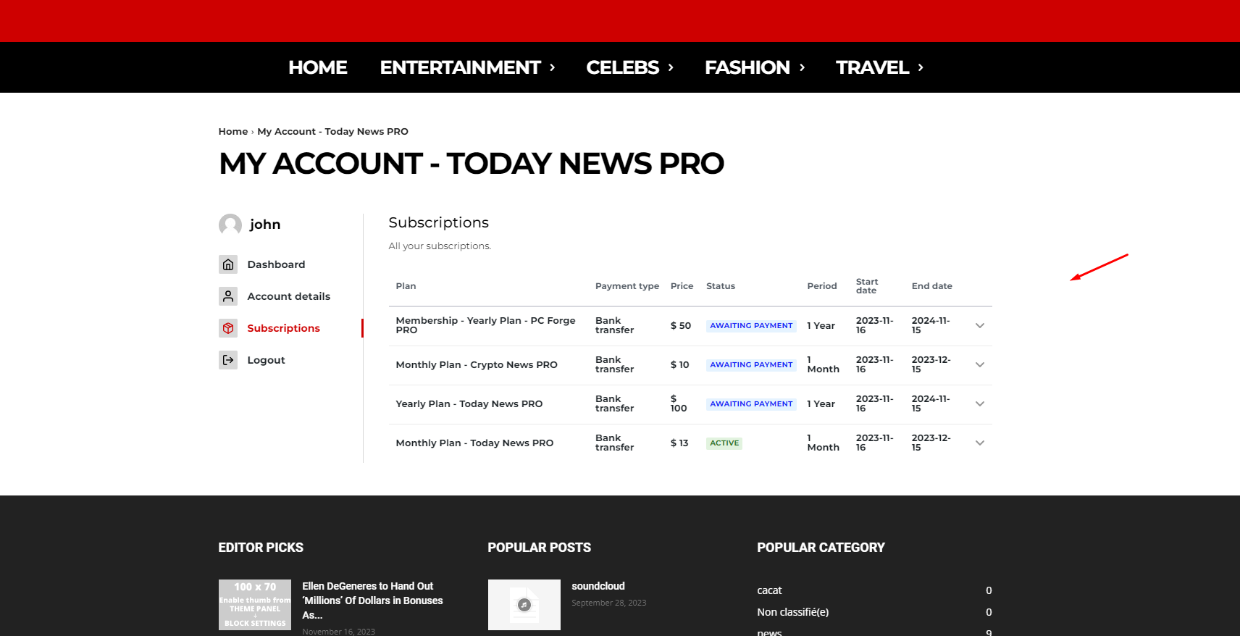This screenshot has width=1240, height=636.
Task: Click the Period column header
Action: pos(822,286)
